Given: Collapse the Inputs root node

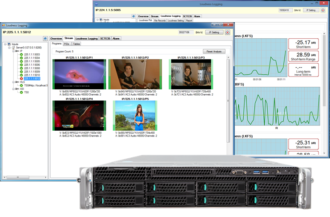Looking at the screenshot, I should [x=5, y=44].
